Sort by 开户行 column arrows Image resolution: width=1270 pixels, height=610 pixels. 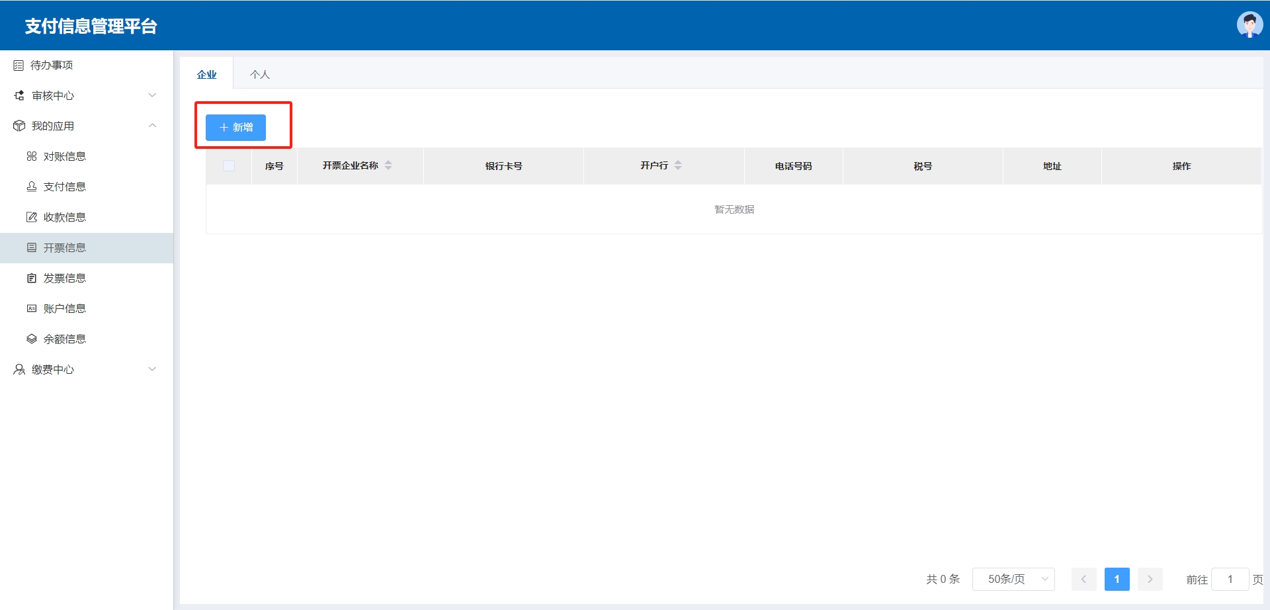click(x=678, y=166)
